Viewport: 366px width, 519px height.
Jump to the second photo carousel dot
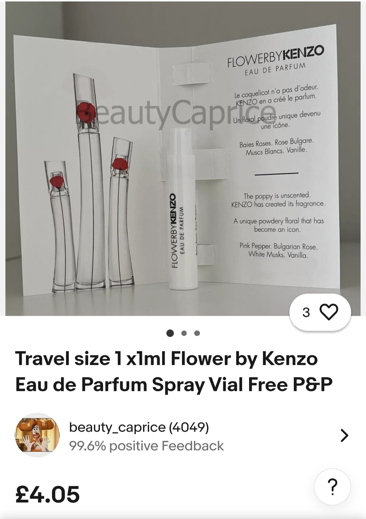pos(184,333)
